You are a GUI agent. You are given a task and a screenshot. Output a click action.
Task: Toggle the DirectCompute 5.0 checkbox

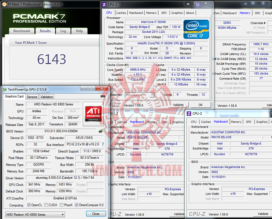(x=76, y=205)
